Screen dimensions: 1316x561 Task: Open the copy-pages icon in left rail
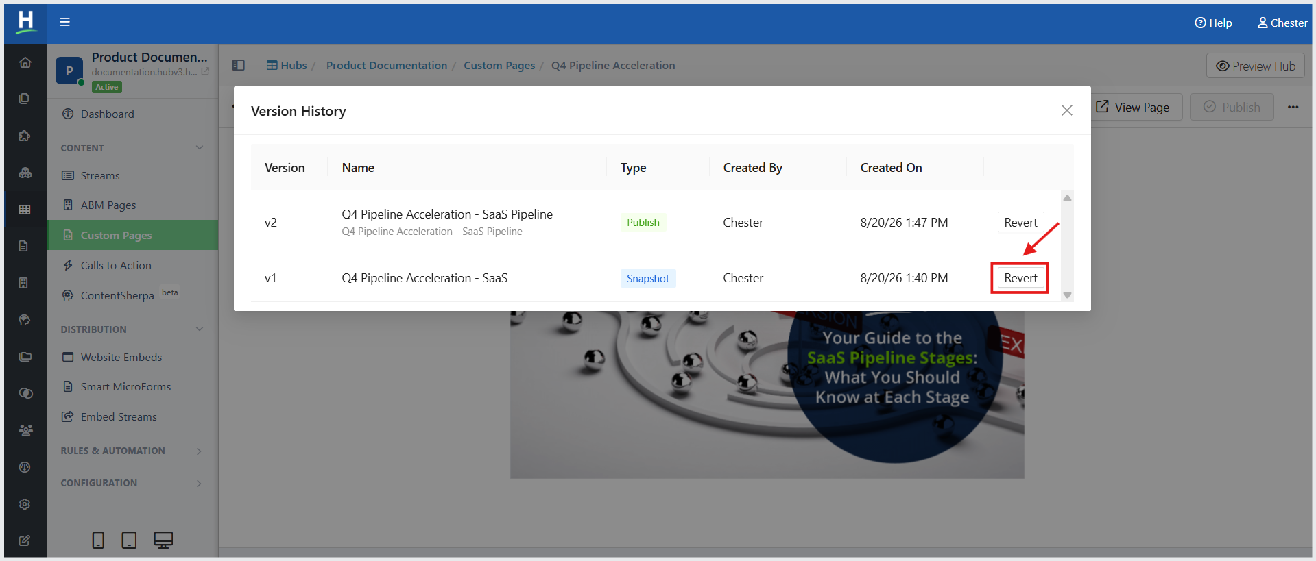point(25,99)
